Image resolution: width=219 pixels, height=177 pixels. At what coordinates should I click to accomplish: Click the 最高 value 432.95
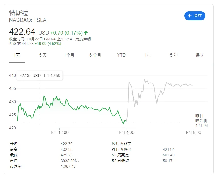tap(66, 150)
